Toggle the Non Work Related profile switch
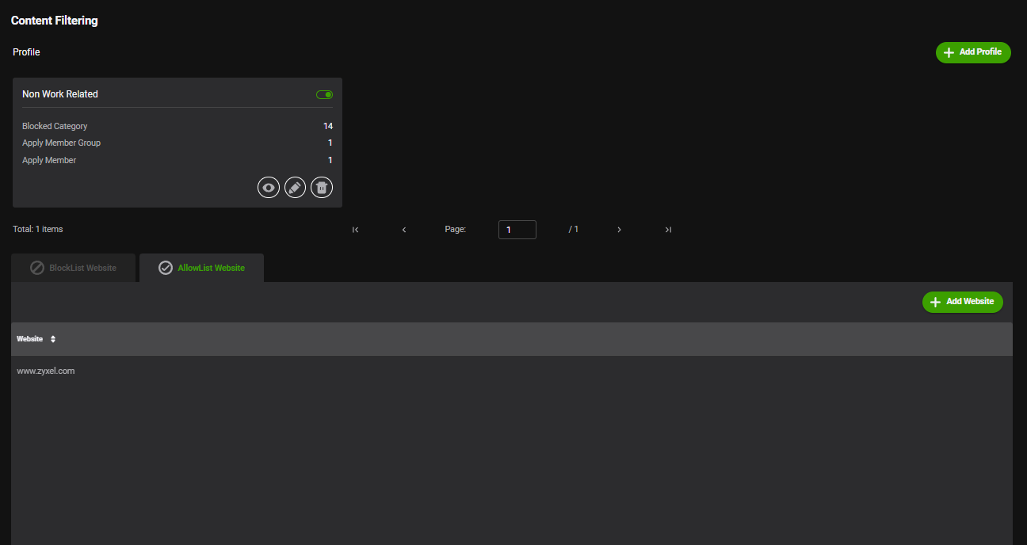Viewport: 1027px width, 545px height. coord(324,94)
